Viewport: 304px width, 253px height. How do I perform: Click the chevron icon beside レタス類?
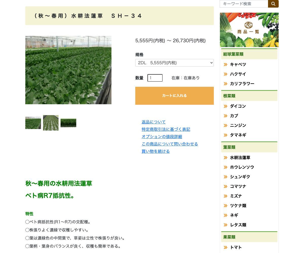point(225,225)
